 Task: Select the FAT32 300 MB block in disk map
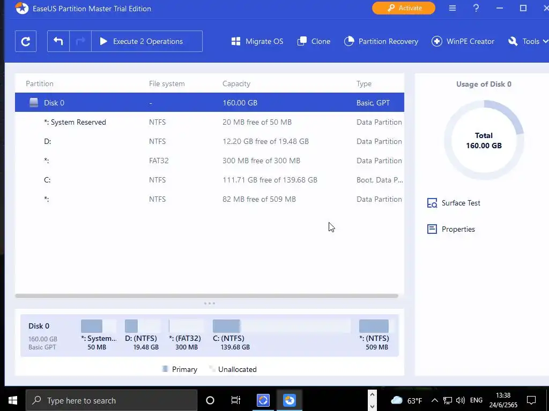click(x=186, y=335)
